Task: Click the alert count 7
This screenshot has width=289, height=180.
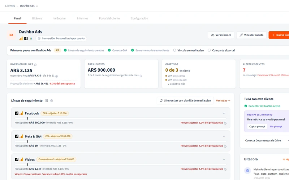Action: 244,70
